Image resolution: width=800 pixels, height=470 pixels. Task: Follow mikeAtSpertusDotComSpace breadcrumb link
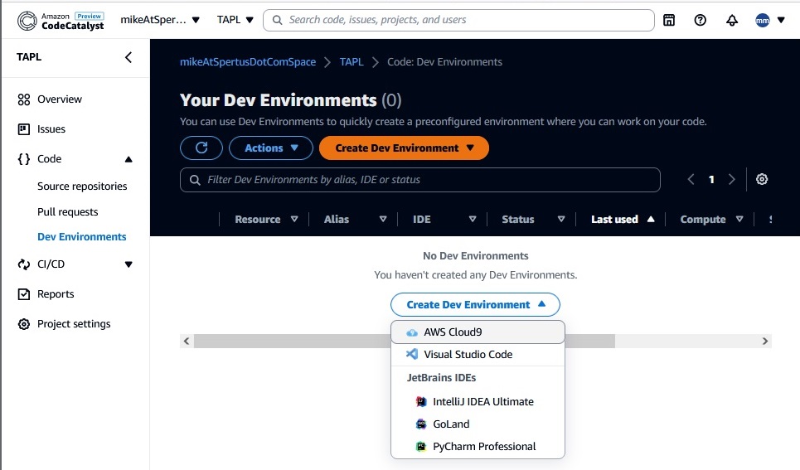pos(247,61)
